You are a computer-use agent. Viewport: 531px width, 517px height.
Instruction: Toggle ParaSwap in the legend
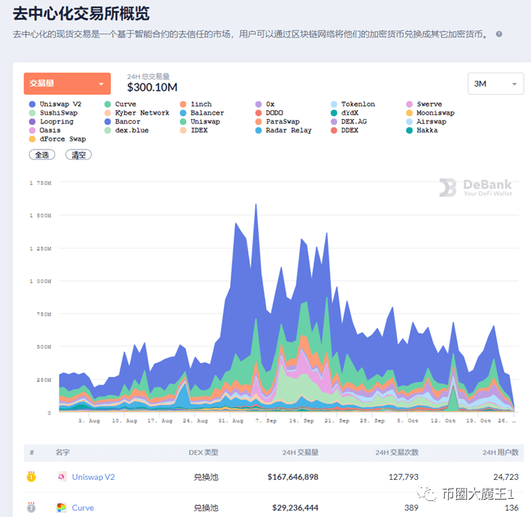277,121
